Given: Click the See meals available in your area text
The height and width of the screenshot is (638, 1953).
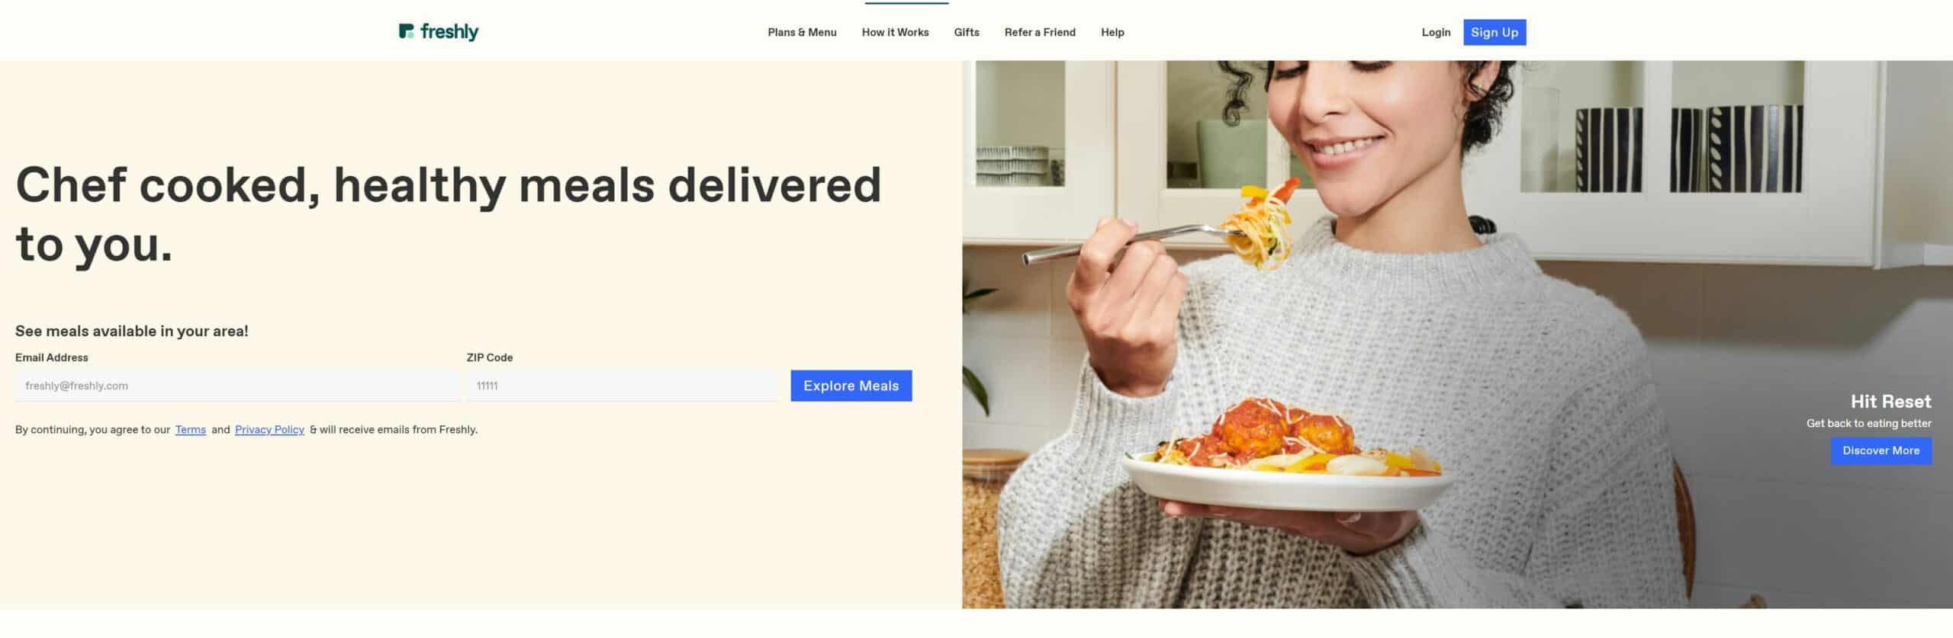Looking at the screenshot, I should pos(132,331).
